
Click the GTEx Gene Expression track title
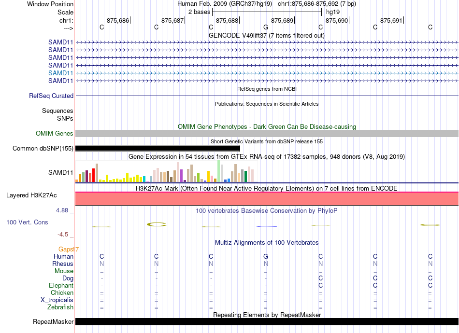pos(267,157)
